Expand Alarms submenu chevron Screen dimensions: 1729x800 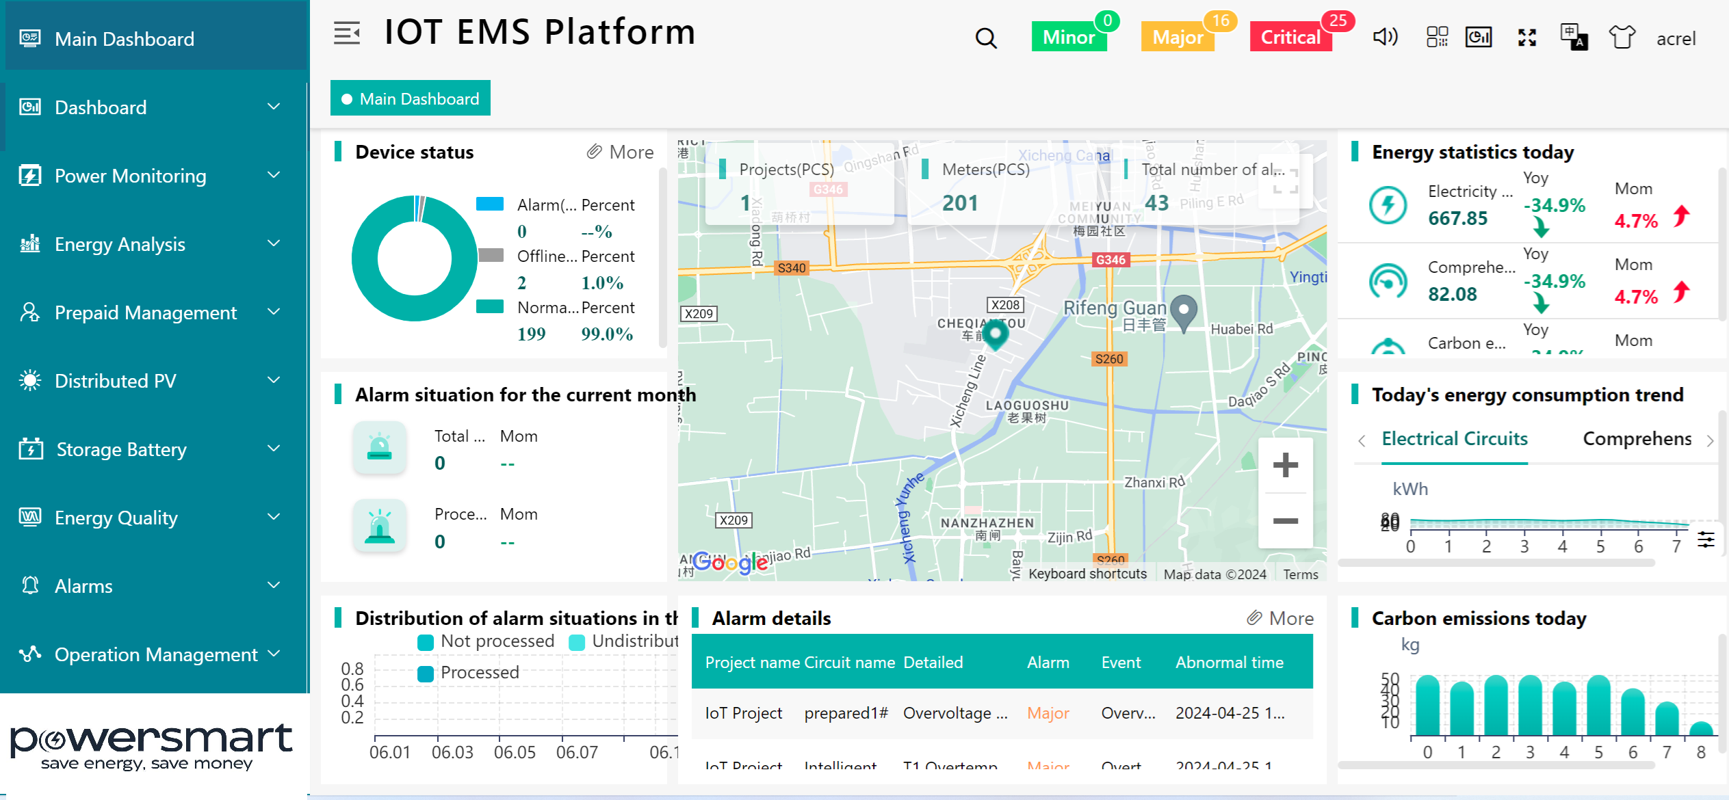click(274, 585)
